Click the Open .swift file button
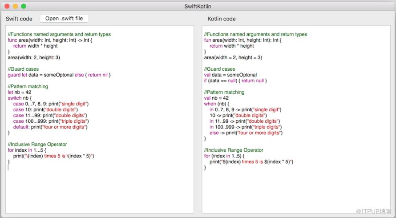Image resolution: width=396 pixels, height=218 pixels. pos(64,18)
